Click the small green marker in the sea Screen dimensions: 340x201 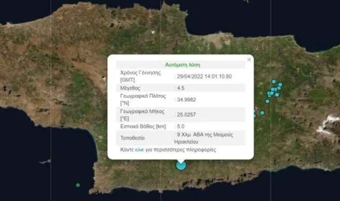[x=78, y=185]
